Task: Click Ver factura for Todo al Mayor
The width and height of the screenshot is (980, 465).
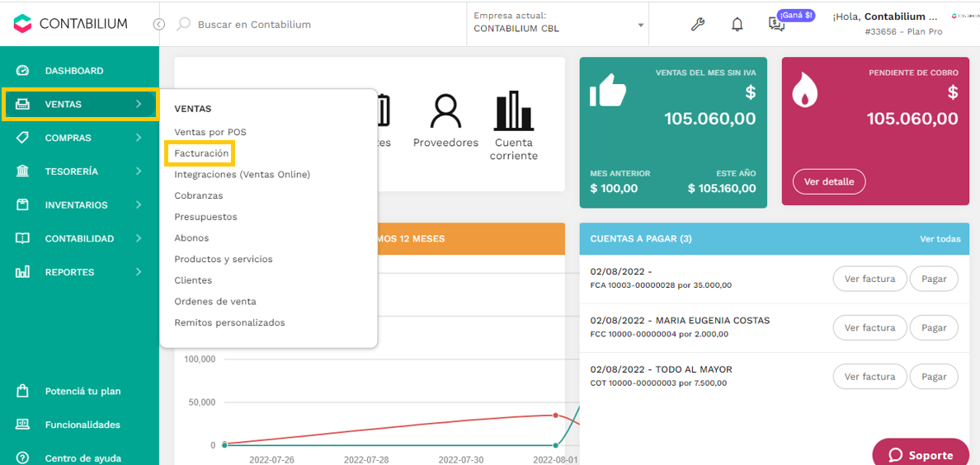Action: pyautogui.click(x=870, y=377)
